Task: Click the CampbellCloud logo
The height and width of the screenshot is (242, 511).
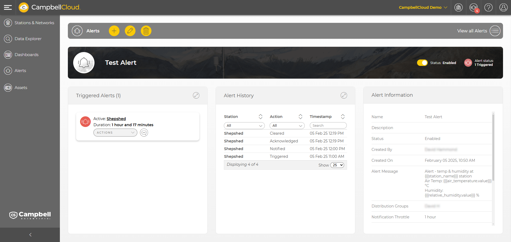Action: [50, 7]
